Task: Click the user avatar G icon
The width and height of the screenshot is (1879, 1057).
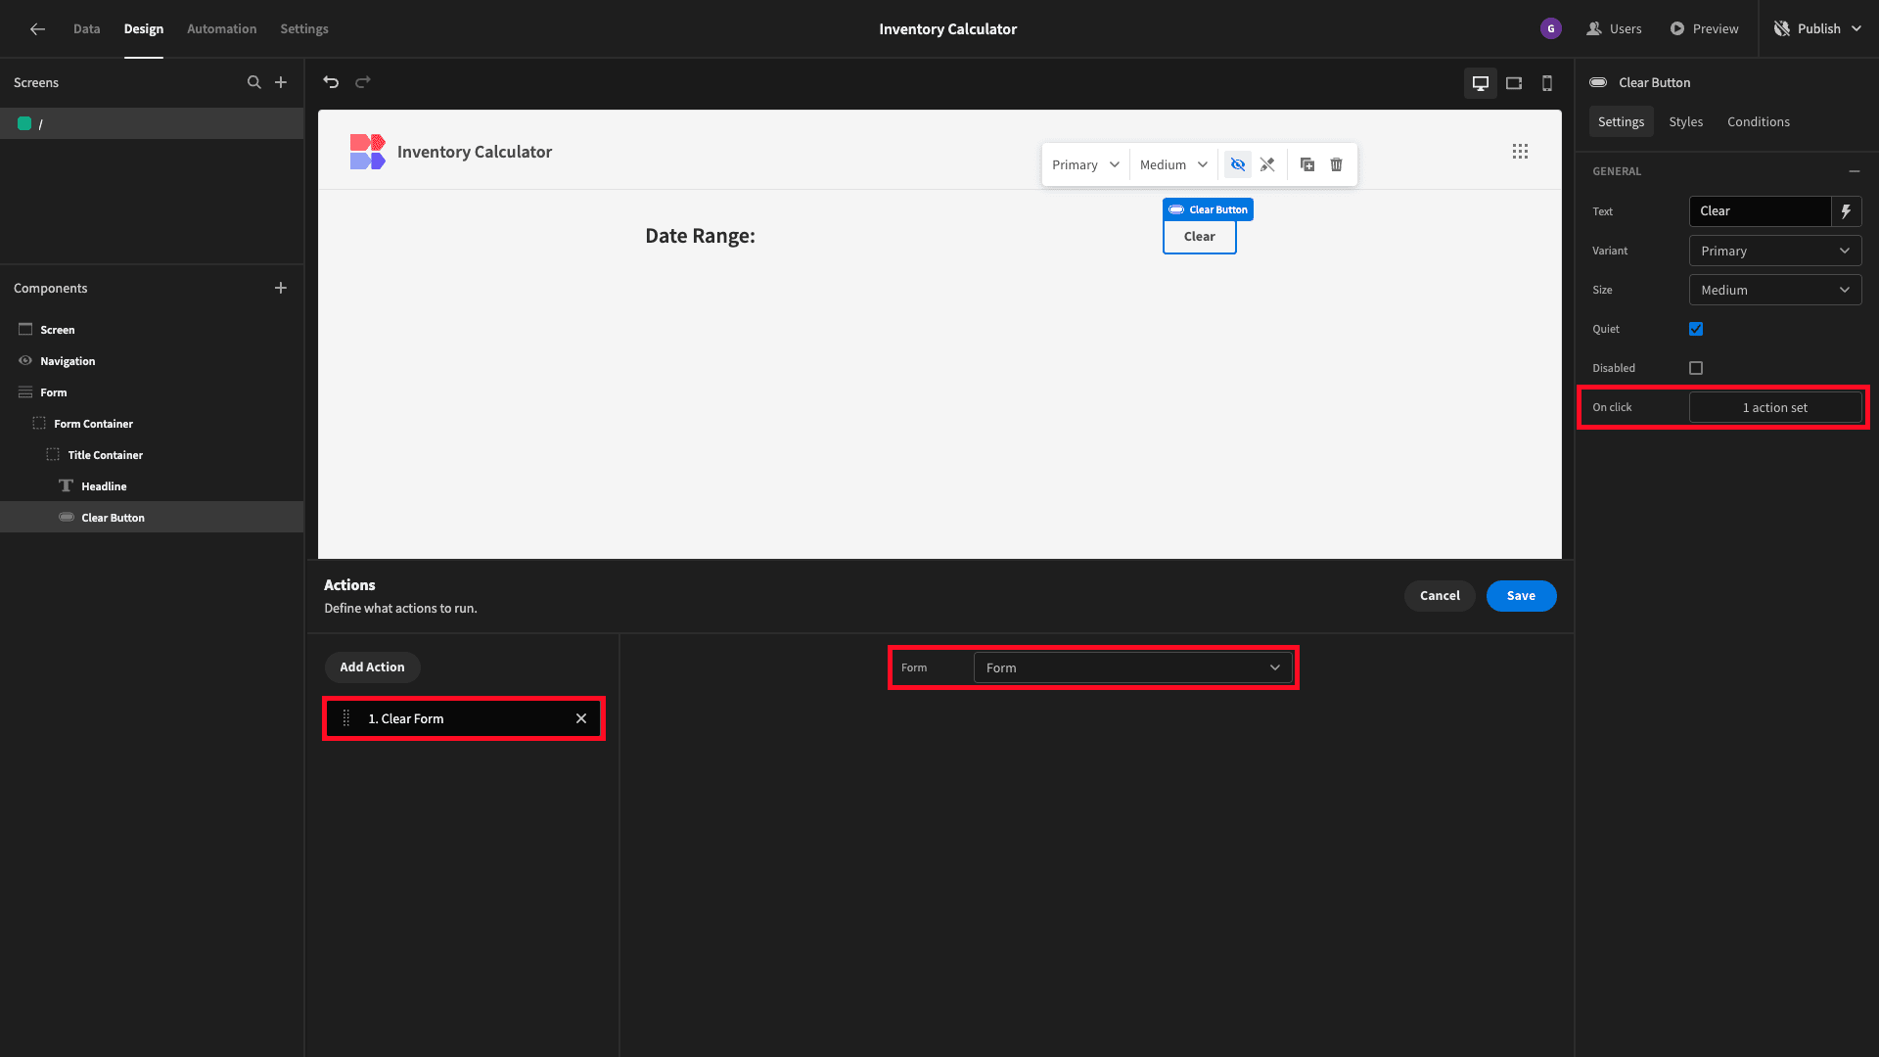Action: point(1550,28)
